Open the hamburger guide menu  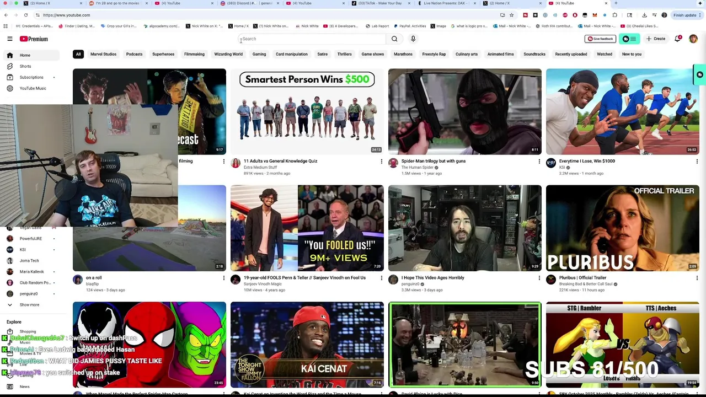click(x=10, y=39)
